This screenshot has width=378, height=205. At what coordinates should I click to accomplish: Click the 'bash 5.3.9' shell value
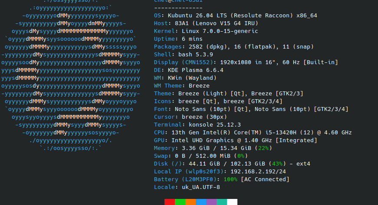(195, 55)
